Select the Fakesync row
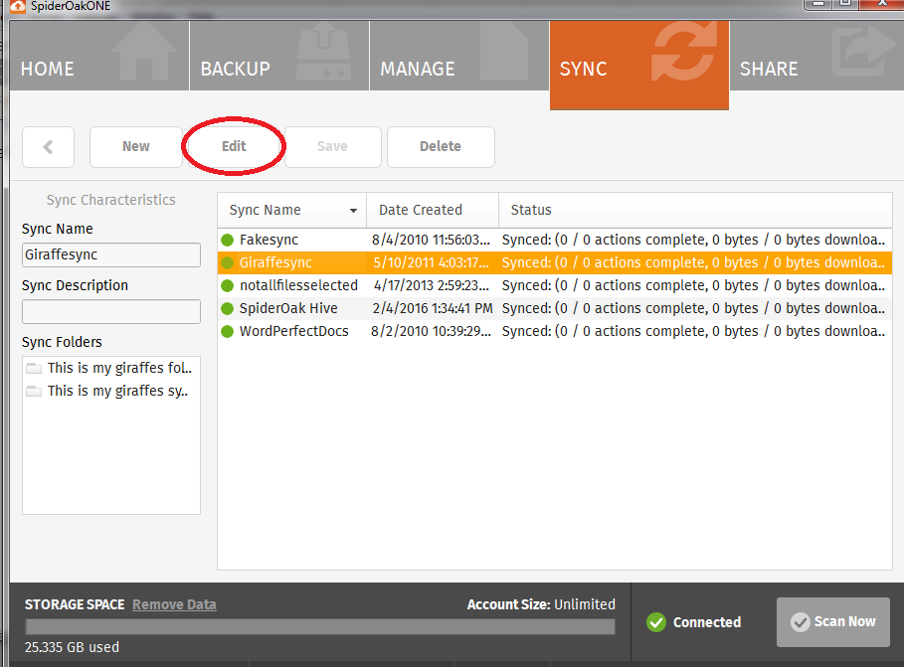 click(x=555, y=240)
